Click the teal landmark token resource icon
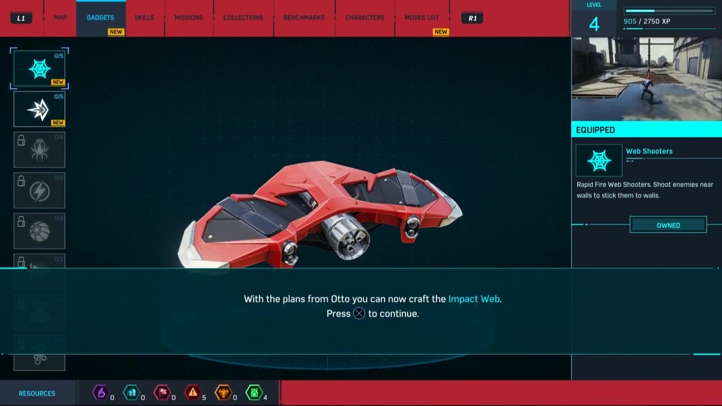Image resolution: width=722 pixels, height=406 pixels. [x=131, y=392]
